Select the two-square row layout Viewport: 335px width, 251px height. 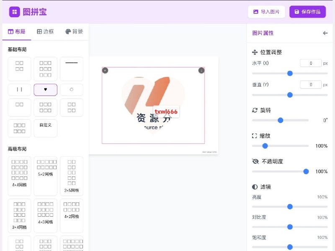[x=19, y=108]
